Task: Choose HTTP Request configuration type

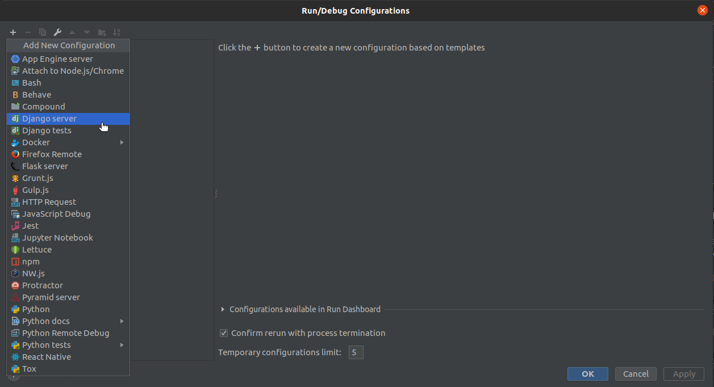Action: click(68, 202)
